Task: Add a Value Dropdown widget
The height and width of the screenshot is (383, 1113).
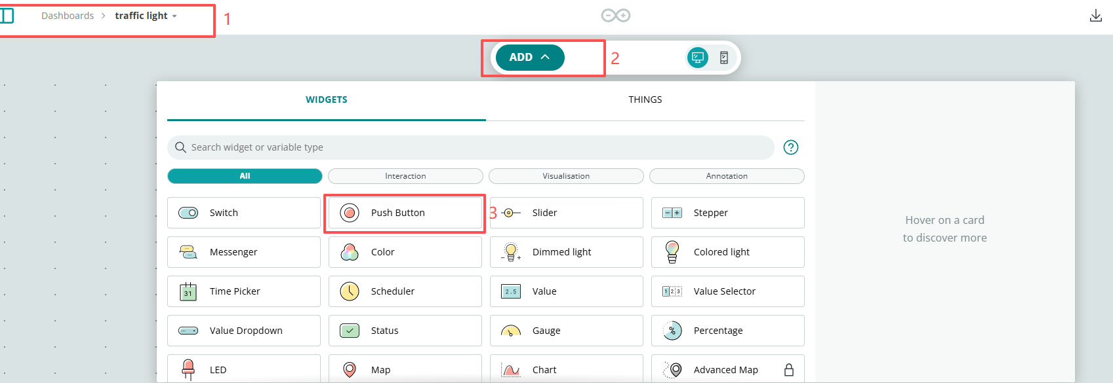Action: [x=244, y=331]
